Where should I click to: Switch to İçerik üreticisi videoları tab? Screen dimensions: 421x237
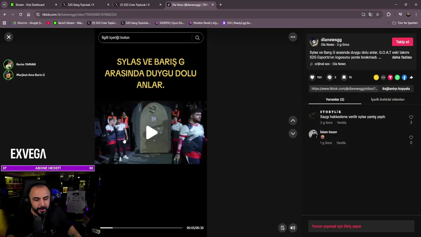coord(387,99)
